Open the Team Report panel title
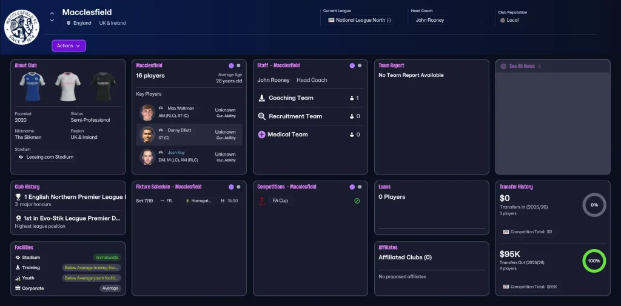Image resolution: width=621 pixels, height=306 pixels. point(391,65)
